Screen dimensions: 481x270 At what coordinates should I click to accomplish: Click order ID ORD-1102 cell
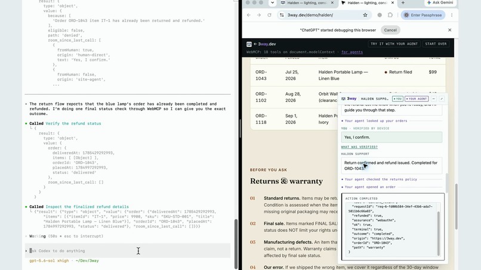[x=261, y=97]
